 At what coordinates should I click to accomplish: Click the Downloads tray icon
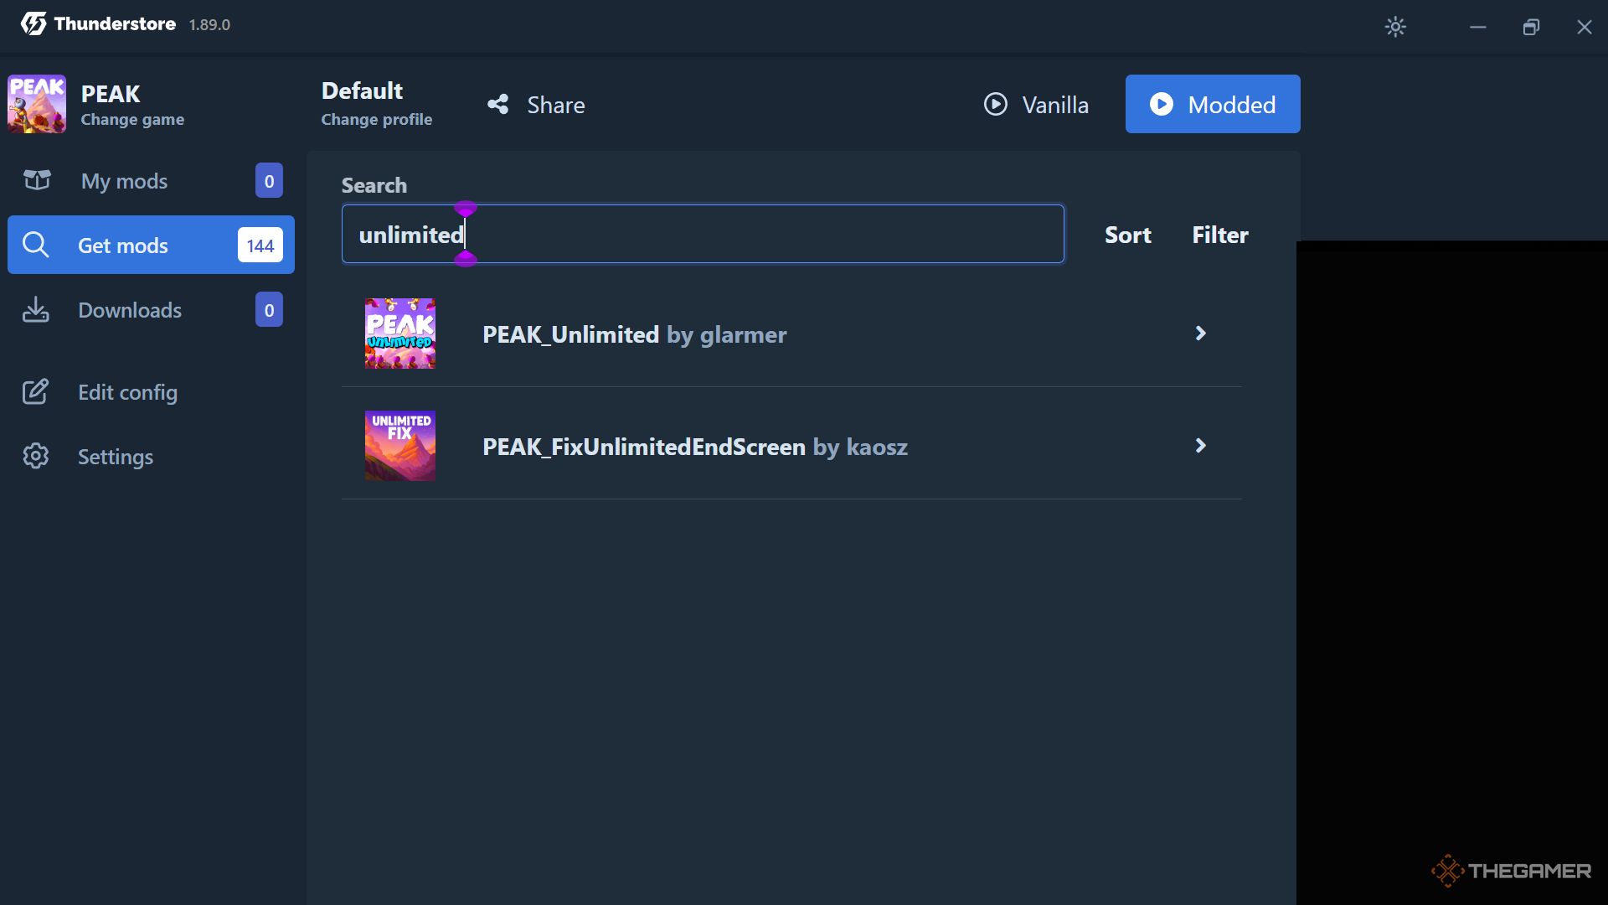[x=35, y=309]
